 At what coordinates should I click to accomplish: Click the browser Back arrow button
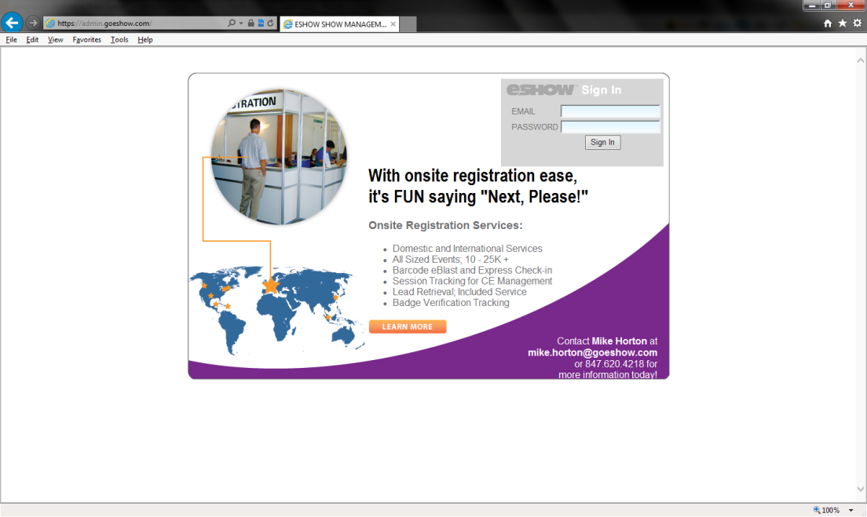pos(12,23)
